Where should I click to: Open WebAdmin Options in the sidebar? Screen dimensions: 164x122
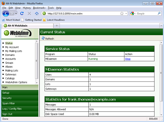pyautogui.click(x=16, y=82)
